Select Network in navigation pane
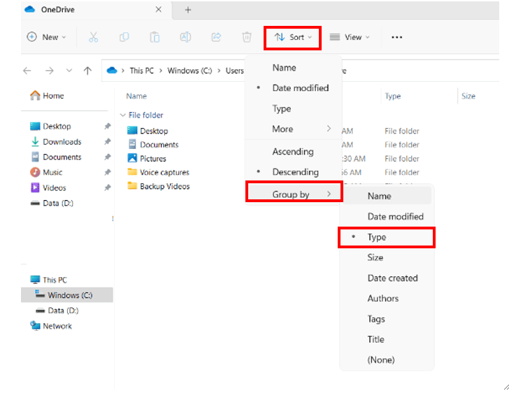509x398 pixels. 51,326
